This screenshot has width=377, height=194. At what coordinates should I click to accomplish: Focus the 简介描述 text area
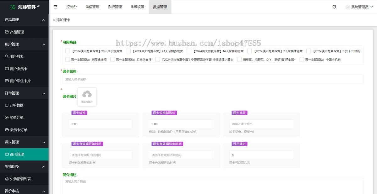(x=213, y=186)
